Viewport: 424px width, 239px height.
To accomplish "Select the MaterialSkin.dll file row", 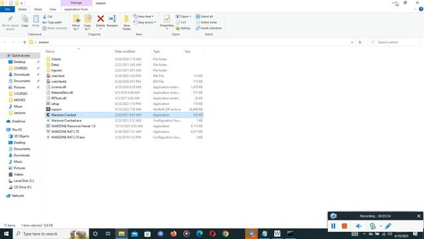I will 125,92.
